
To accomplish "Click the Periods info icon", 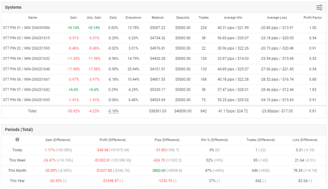I will 17,140.
